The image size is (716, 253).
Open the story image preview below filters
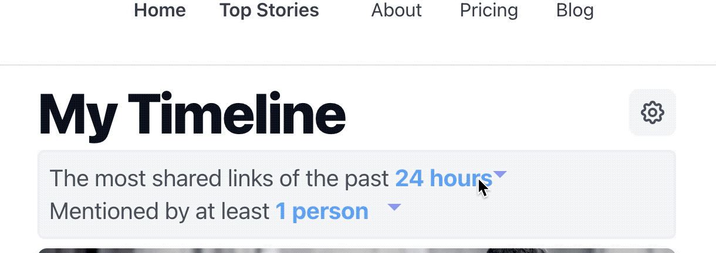[x=357, y=251]
